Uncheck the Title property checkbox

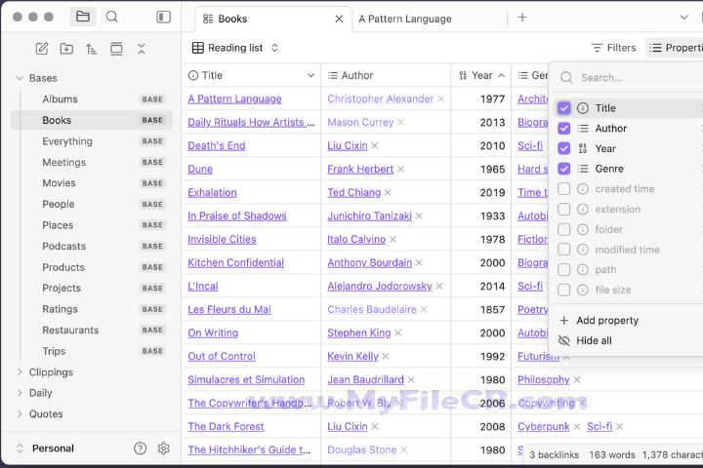[564, 108]
